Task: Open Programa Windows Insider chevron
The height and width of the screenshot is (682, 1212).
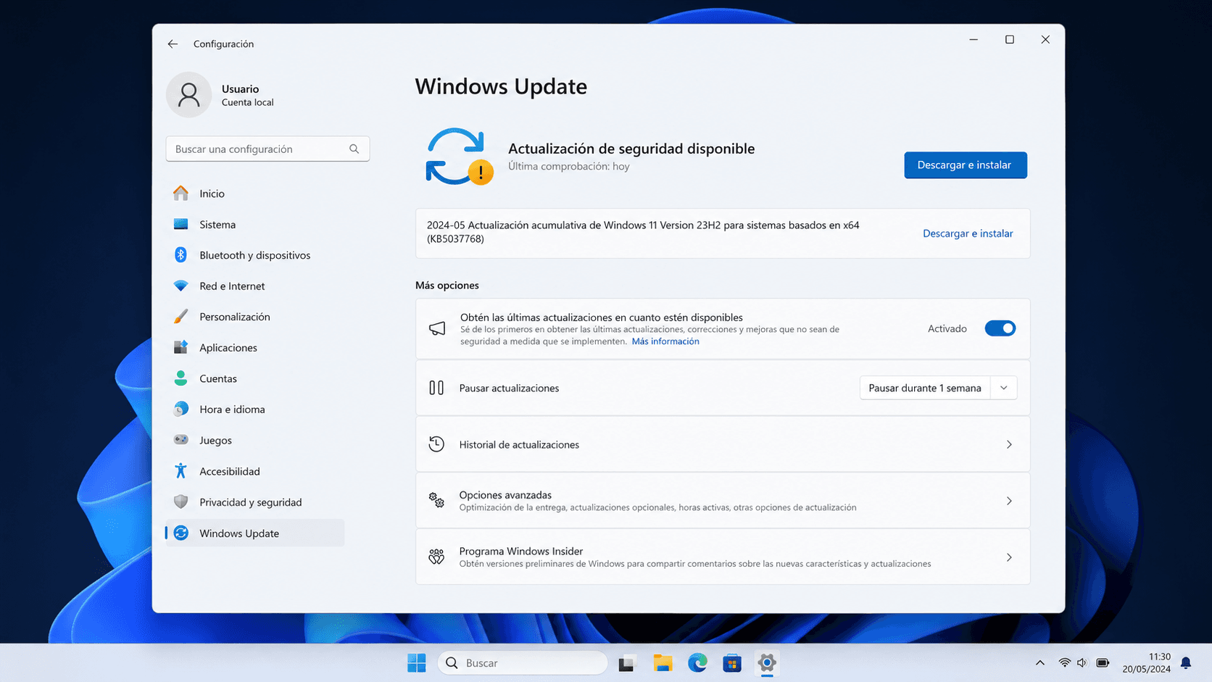Action: (x=1009, y=557)
